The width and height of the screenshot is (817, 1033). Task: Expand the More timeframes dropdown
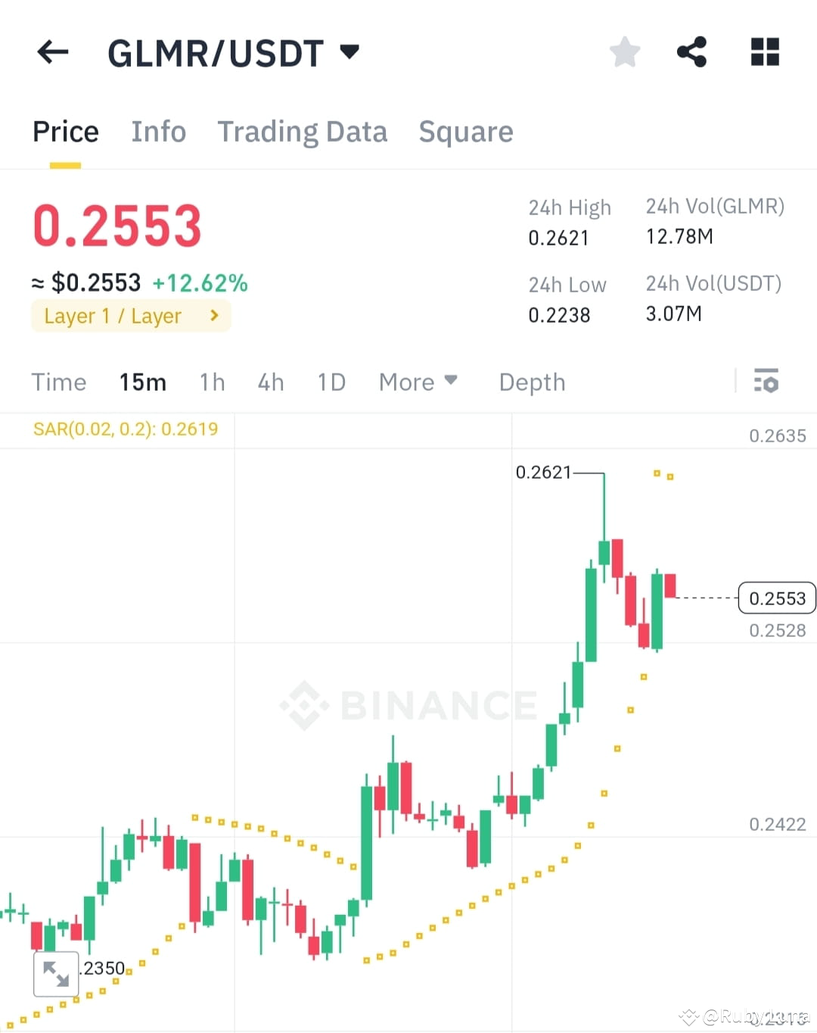pos(418,382)
